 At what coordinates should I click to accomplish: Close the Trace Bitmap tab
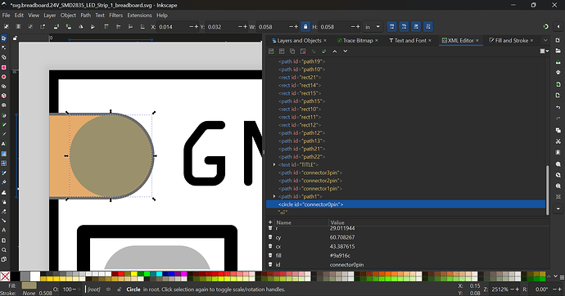[377, 40]
